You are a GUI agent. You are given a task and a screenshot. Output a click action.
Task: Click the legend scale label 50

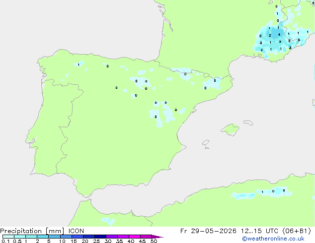(154, 241)
